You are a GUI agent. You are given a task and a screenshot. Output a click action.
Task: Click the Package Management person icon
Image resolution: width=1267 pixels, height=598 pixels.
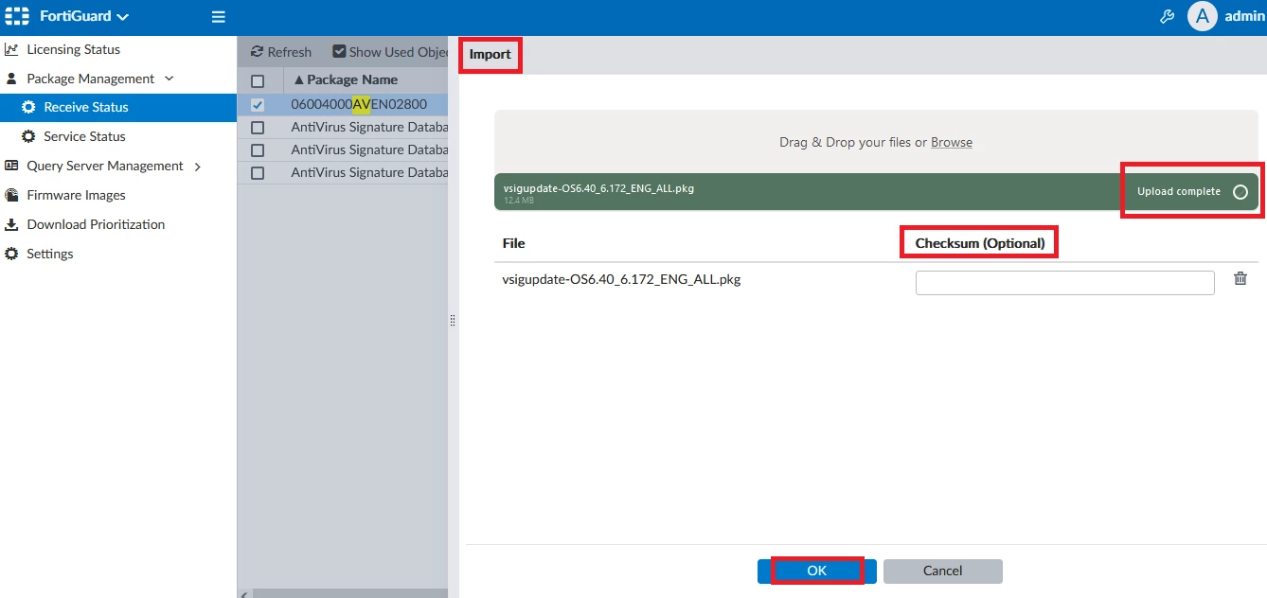[11, 79]
